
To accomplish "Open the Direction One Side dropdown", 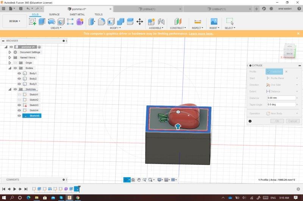I will 282,85.
